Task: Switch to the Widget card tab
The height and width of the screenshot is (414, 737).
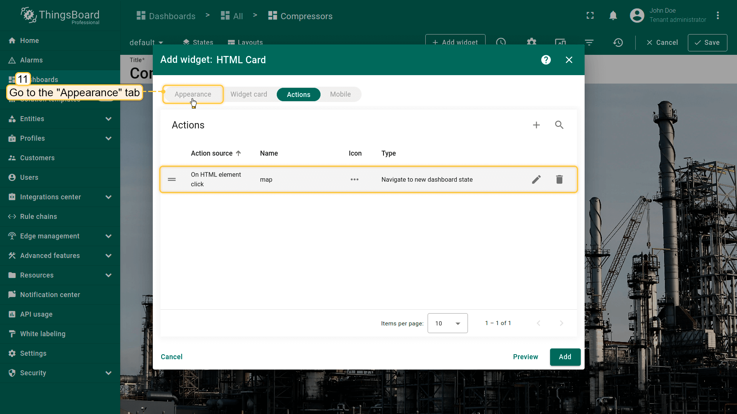Action: click(x=248, y=94)
